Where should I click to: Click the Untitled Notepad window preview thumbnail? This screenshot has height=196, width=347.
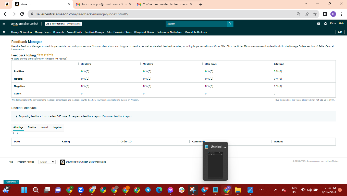pos(215,165)
